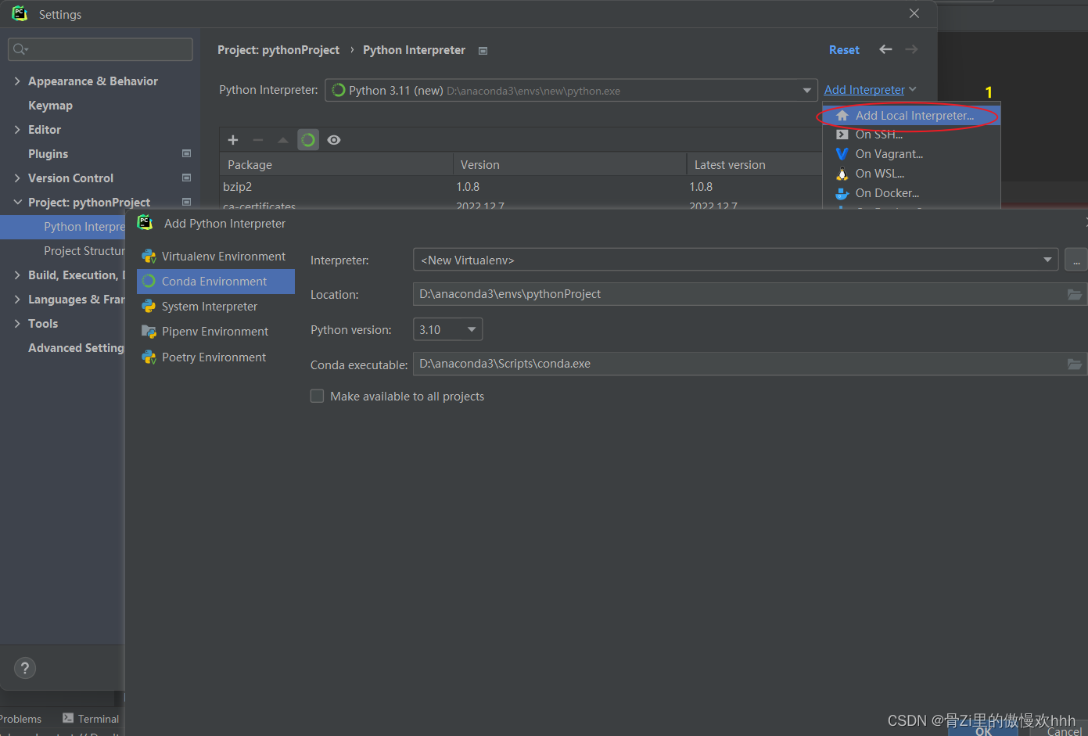
Task: Open the Add Interpreter dropdown link
Action: point(870,90)
